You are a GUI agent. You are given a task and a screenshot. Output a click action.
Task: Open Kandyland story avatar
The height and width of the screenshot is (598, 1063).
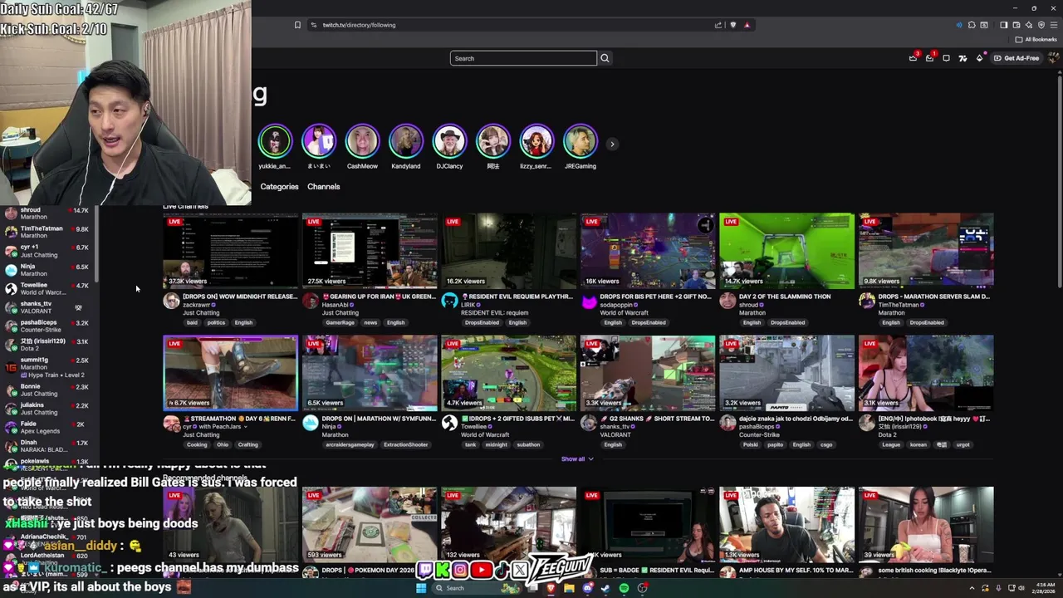406,142
